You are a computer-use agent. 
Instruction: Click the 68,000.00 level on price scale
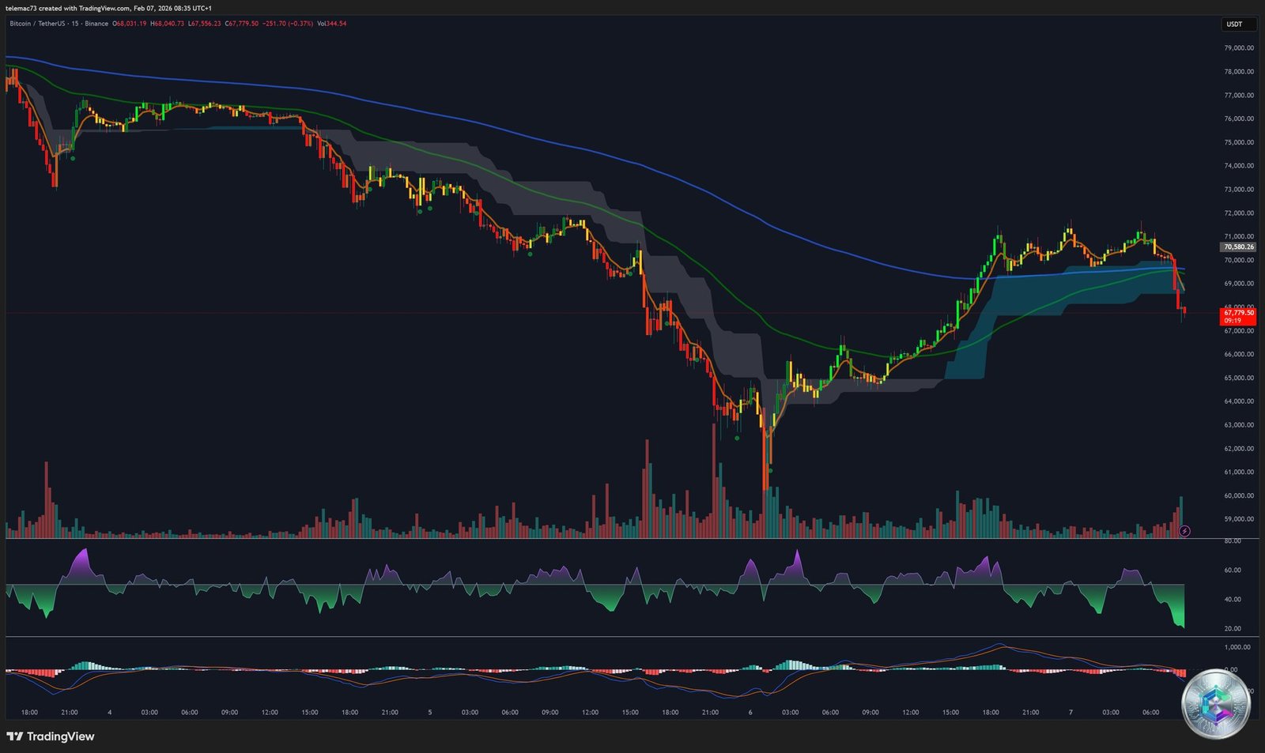1238,307
